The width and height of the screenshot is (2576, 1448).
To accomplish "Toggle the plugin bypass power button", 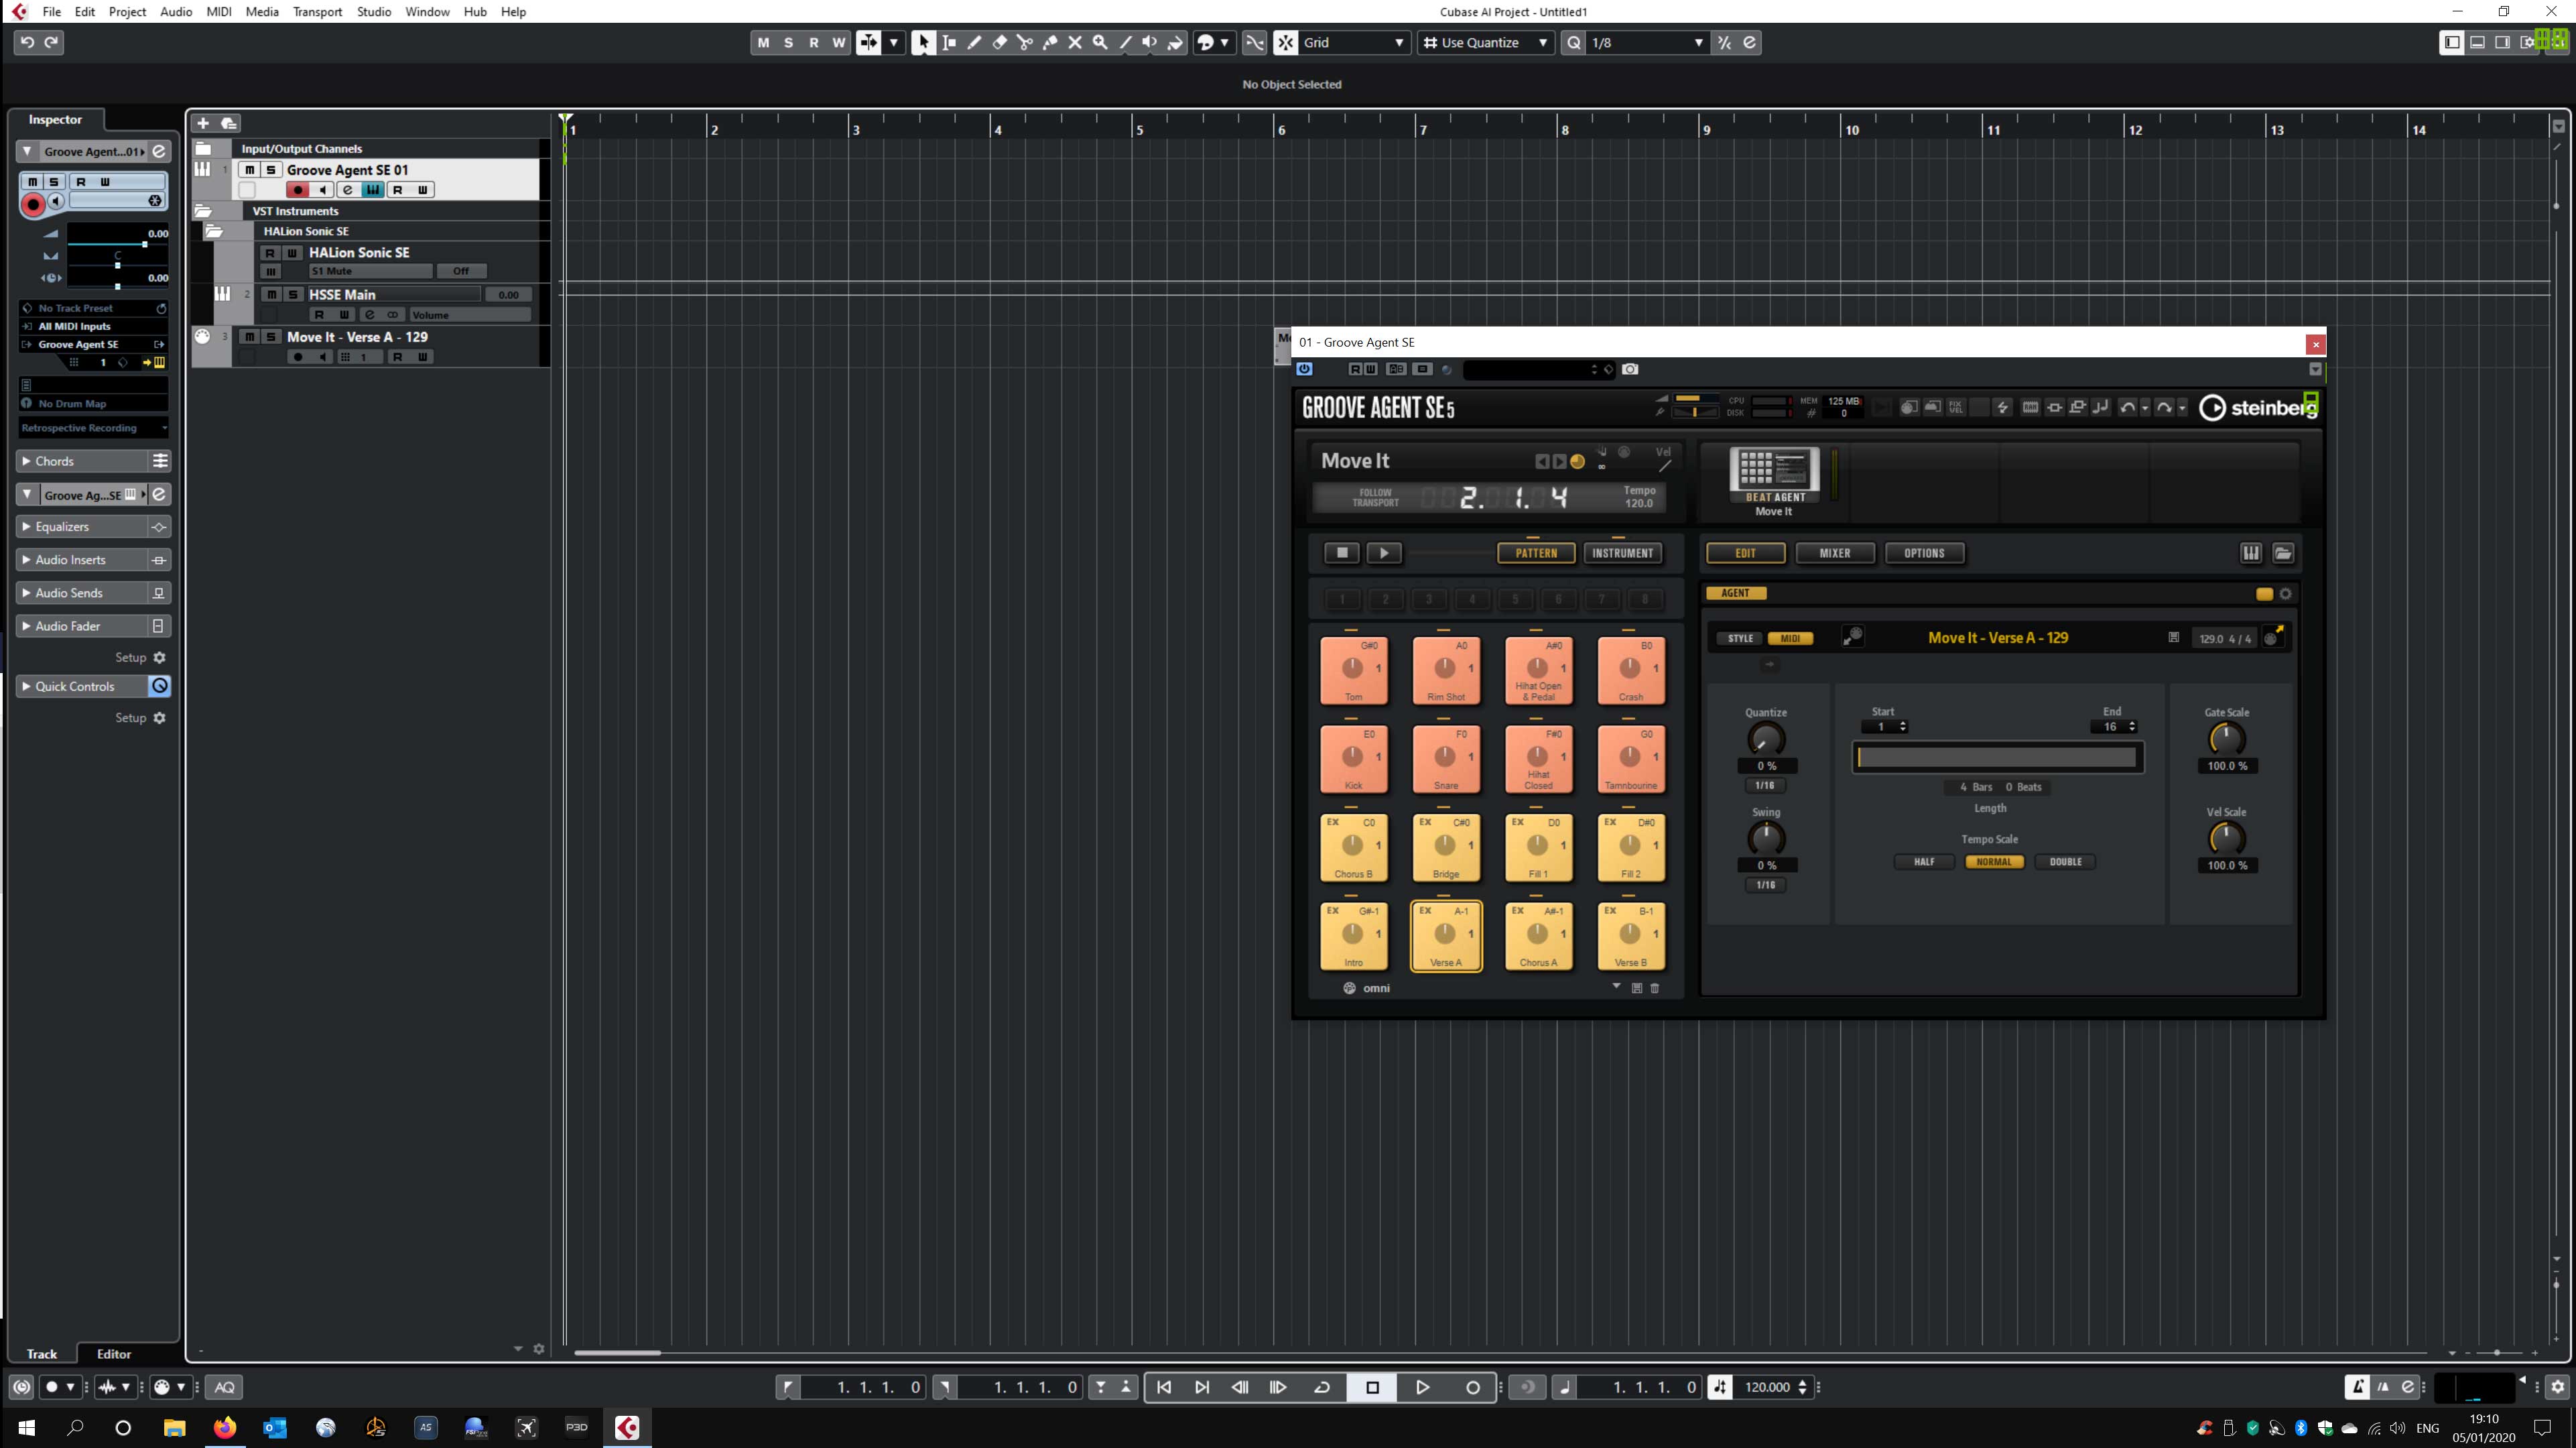I will 1304,369.
